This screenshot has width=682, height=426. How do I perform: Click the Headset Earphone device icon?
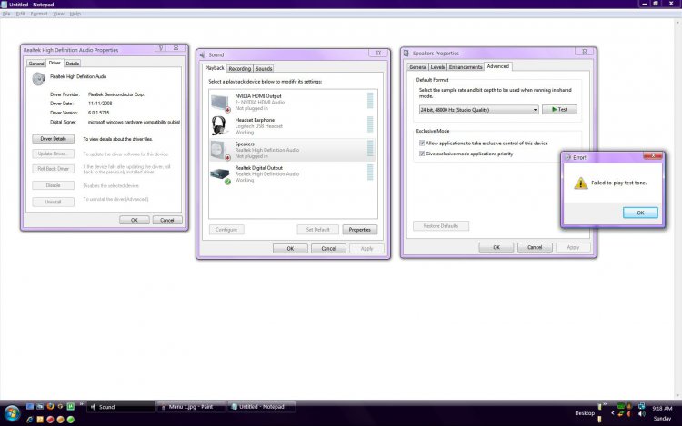[220, 126]
